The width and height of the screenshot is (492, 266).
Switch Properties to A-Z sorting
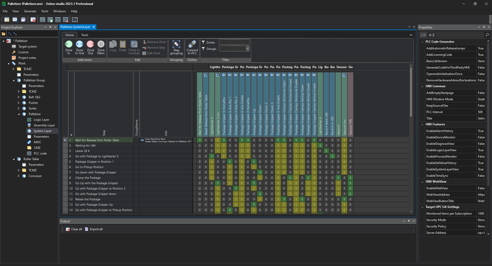click(432, 35)
